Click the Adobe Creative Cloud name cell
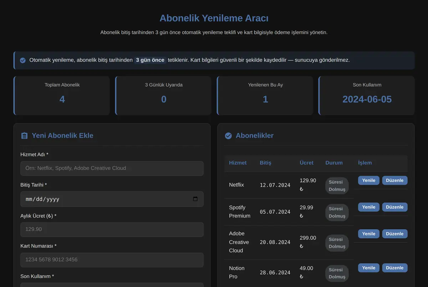This screenshot has height=287, width=428. [239, 242]
